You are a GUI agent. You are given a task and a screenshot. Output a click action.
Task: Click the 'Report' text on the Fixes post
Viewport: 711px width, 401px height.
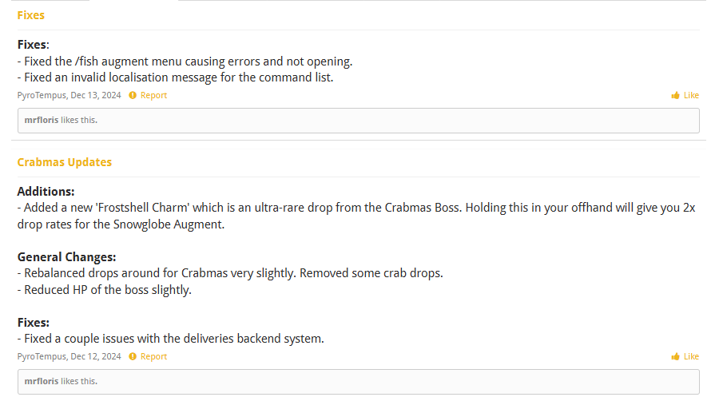154,96
